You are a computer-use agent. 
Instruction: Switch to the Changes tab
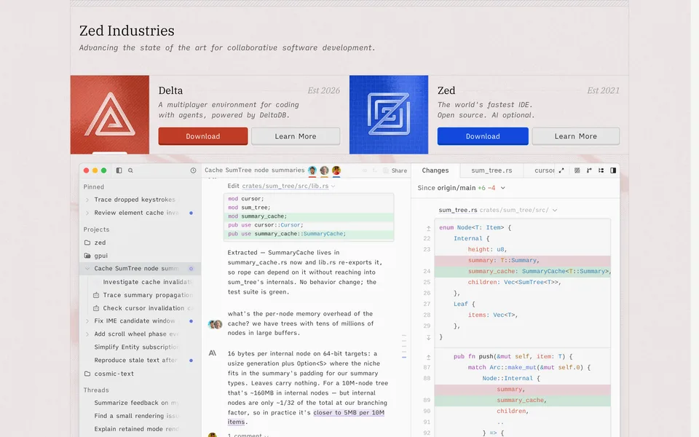click(435, 170)
